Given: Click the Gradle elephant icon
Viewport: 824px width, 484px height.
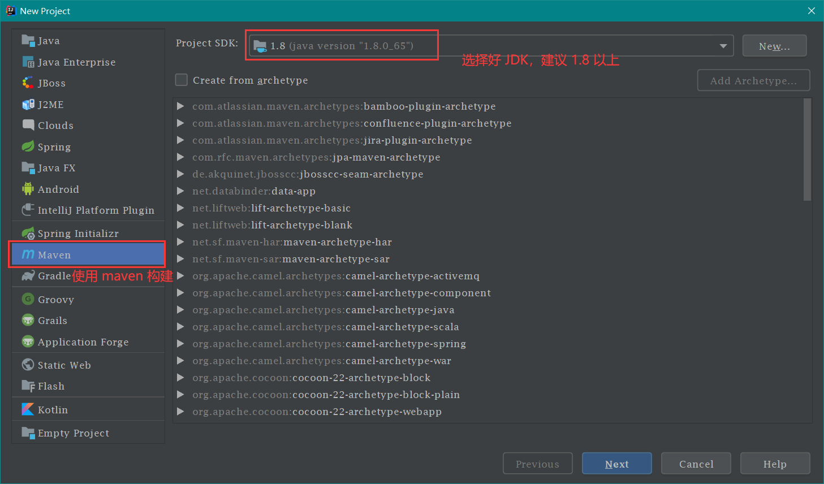Looking at the screenshot, I should pos(28,276).
